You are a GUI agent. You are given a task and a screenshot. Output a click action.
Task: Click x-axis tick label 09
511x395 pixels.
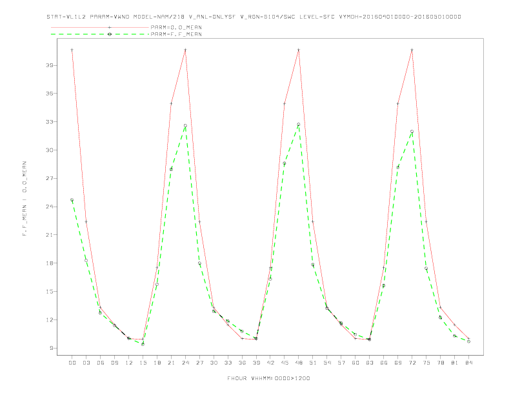click(x=114, y=363)
